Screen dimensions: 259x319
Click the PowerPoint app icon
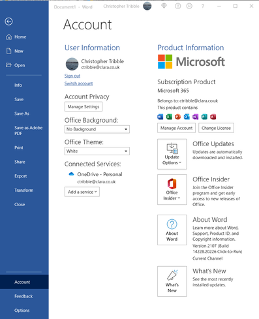click(178, 117)
